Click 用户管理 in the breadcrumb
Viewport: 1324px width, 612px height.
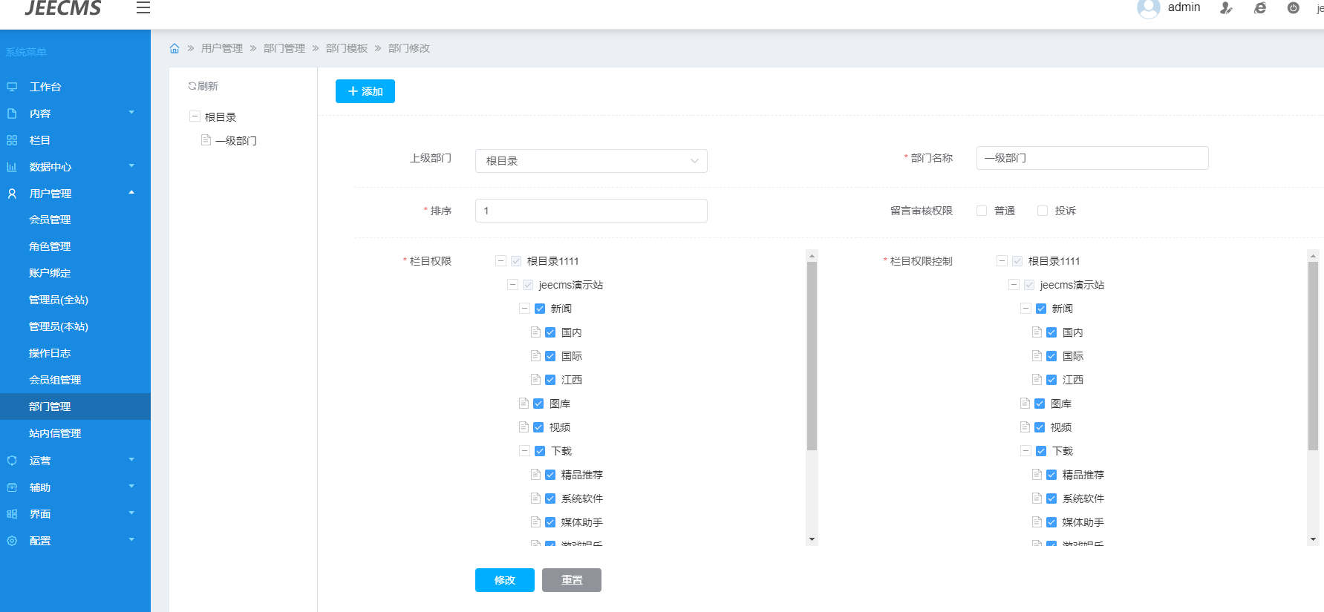click(x=222, y=48)
